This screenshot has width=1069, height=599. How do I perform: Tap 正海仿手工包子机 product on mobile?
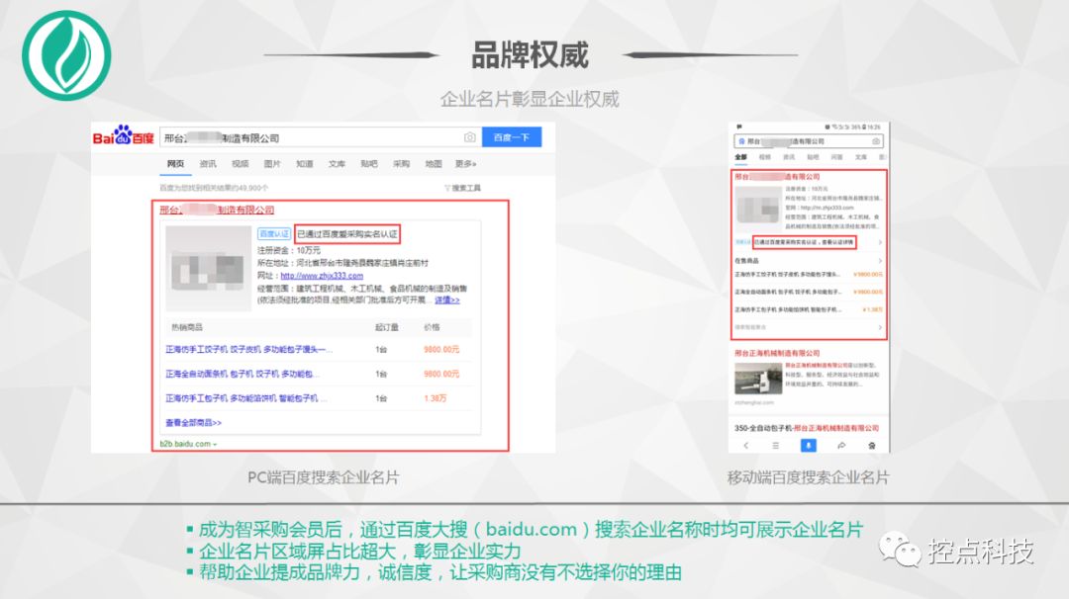788,309
